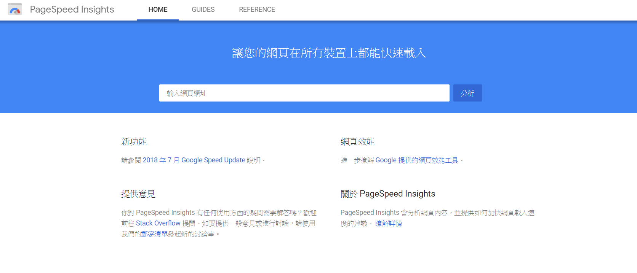Click the 網頁效能 section heading

357,142
